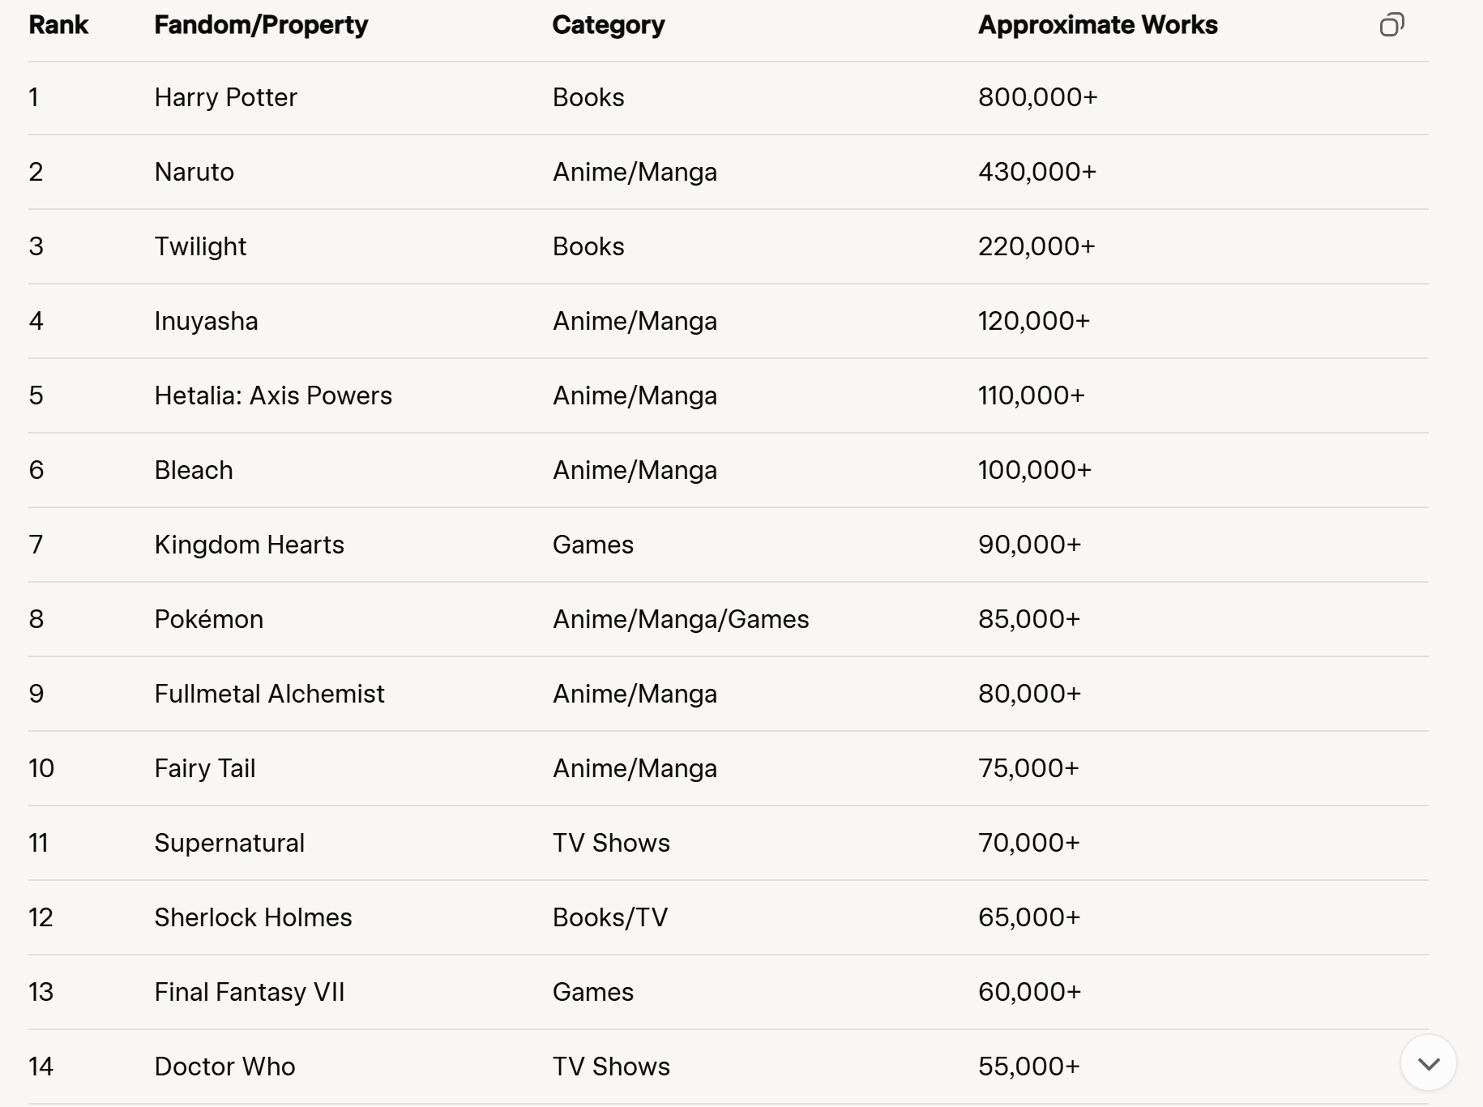Screen dimensions: 1483x1107
Task: Select the Harry Potter cell
Action: pos(225,97)
